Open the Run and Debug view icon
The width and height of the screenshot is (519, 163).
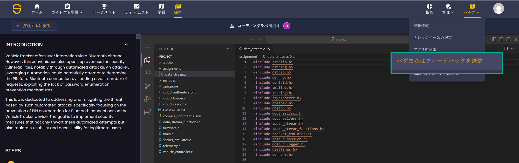click(147, 99)
